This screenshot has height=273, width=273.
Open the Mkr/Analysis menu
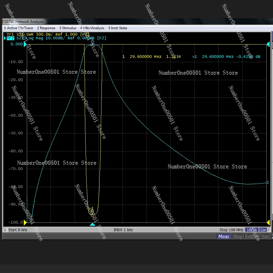pos(92,28)
